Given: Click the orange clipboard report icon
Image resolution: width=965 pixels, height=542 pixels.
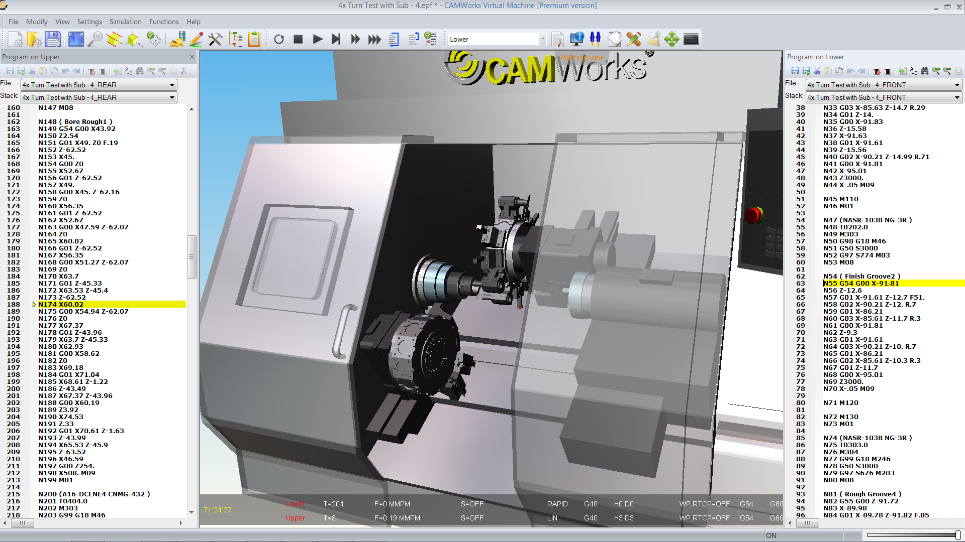Looking at the screenshot, I should pyautogui.click(x=254, y=39).
